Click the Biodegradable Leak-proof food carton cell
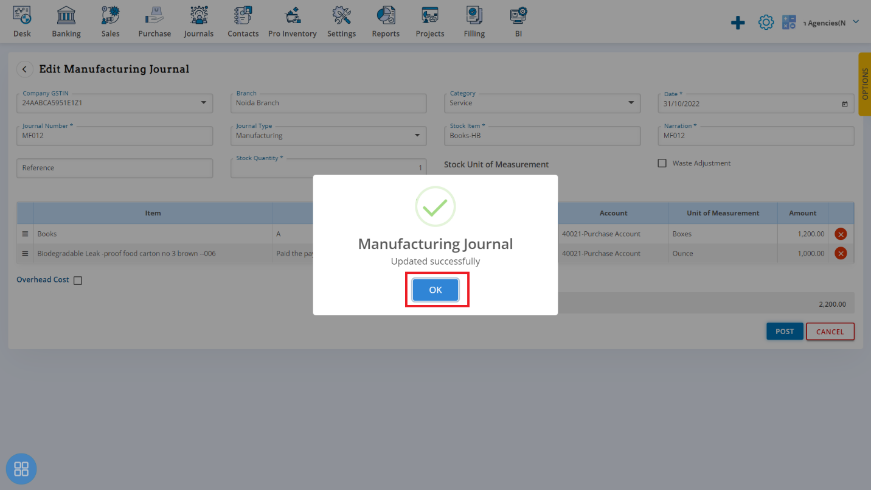 (x=153, y=253)
